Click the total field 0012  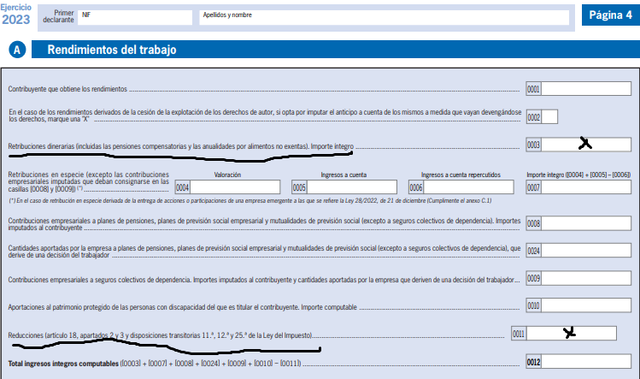[x=585, y=362]
